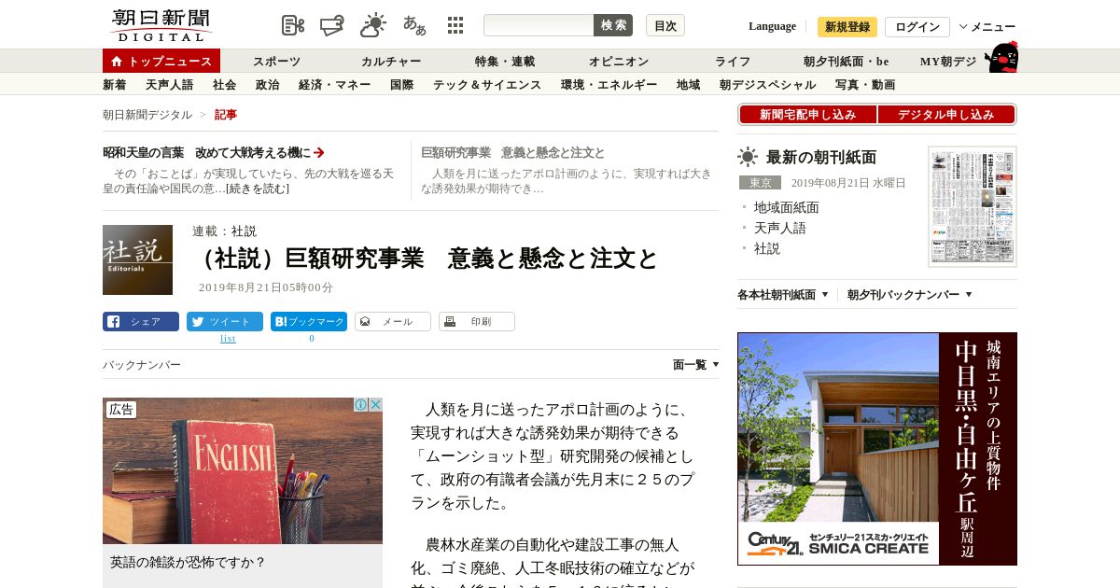
Task: Click 朝日新聞デジタル breadcrumb link
Action: click(147, 115)
